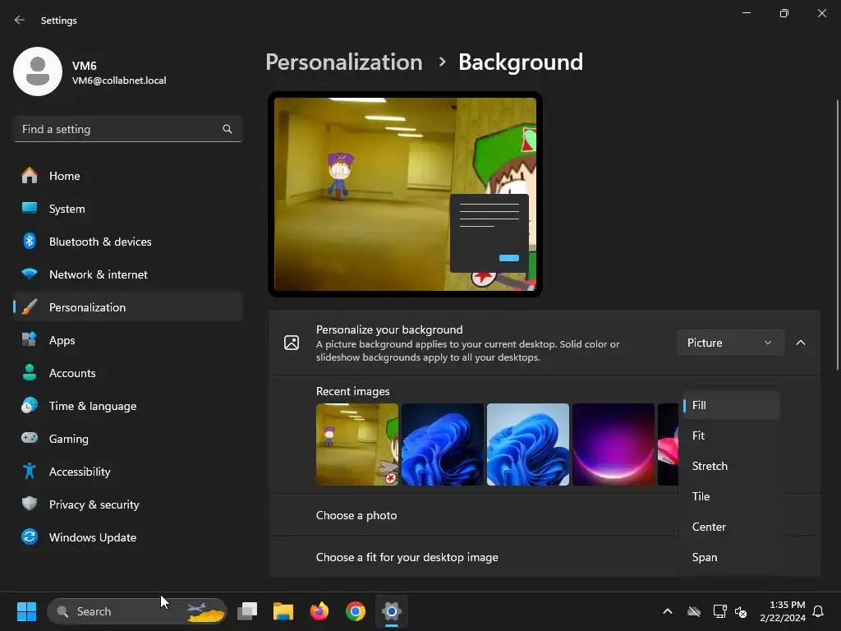This screenshot has width=841, height=631.
Task: Open the clock showing 1:35 PM
Action: click(x=782, y=611)
